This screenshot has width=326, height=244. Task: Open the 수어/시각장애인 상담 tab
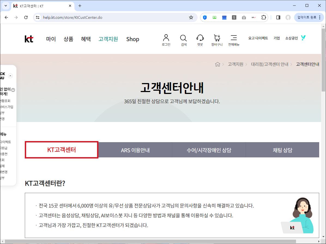pyautogui.click(x=209, y=150)
